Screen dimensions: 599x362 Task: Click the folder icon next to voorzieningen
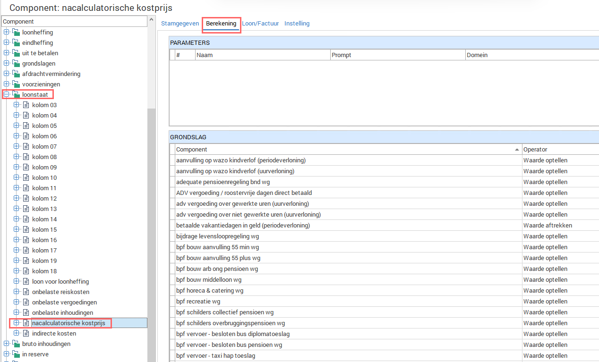point(16,84)
